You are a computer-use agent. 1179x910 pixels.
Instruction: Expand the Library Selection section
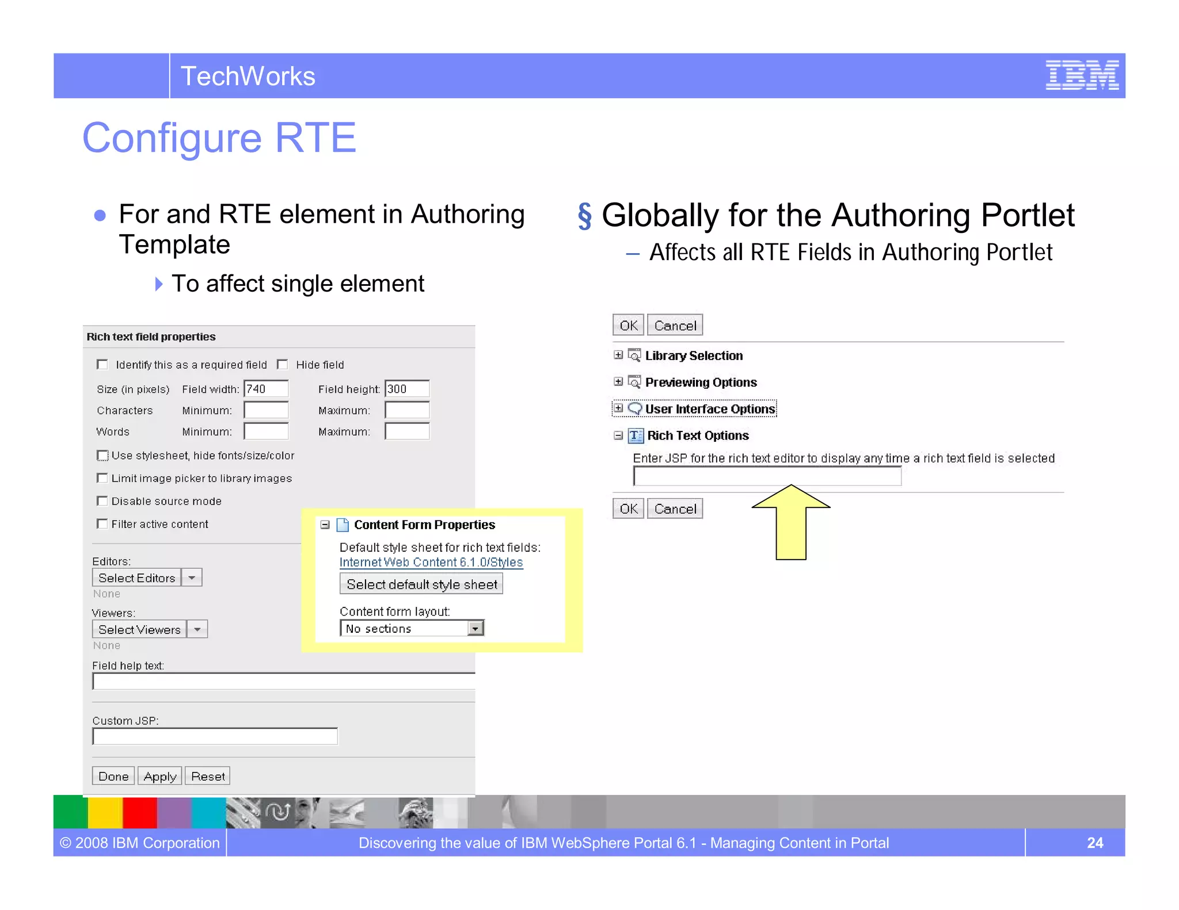coord(618,355)
